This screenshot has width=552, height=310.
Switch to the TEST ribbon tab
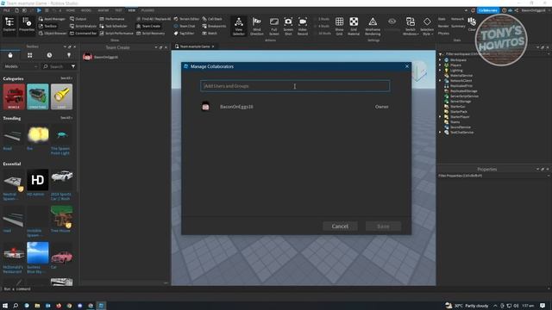pyautogui.click(x=119, y=10)
